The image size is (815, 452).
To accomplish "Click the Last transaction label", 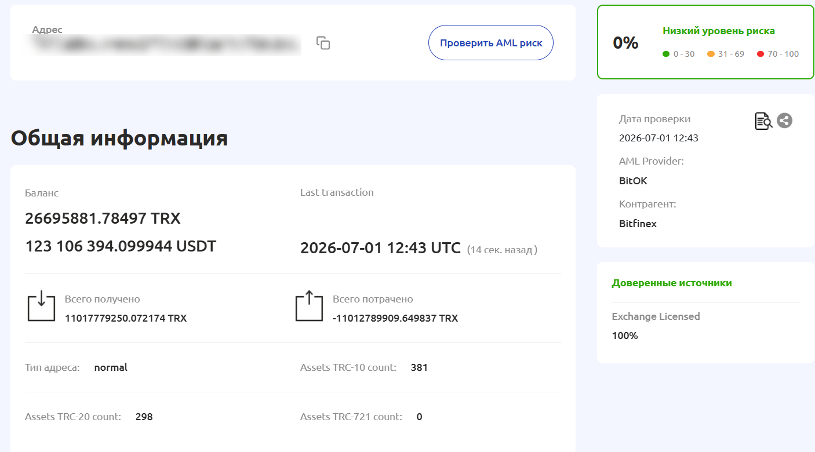I will tap(337, 192).
